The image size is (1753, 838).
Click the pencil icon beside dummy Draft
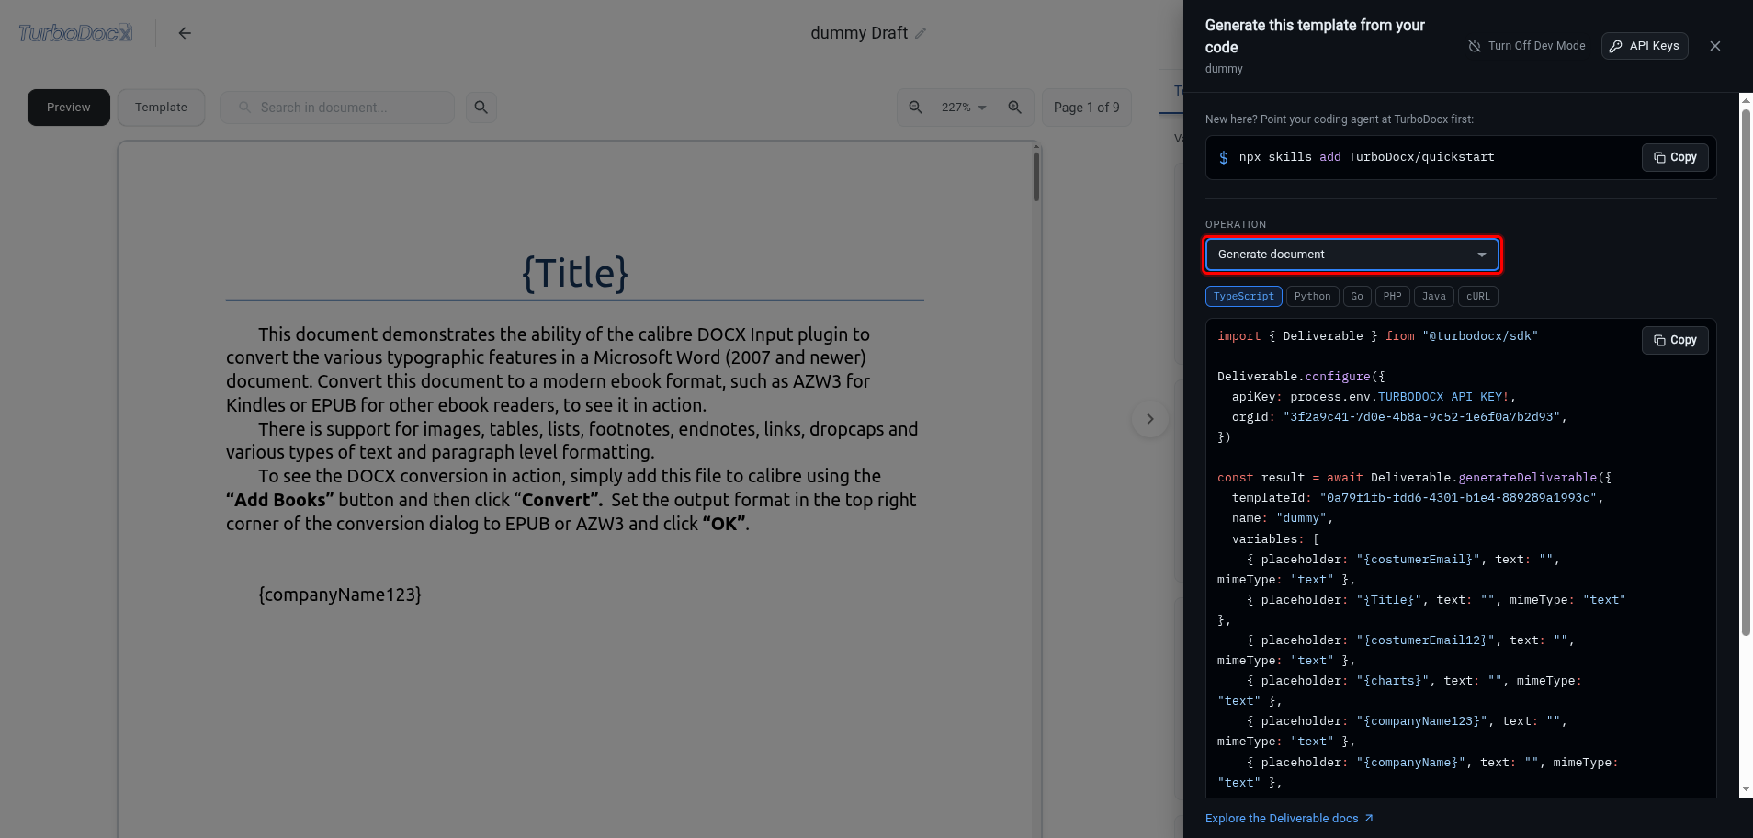coord(921,33)
